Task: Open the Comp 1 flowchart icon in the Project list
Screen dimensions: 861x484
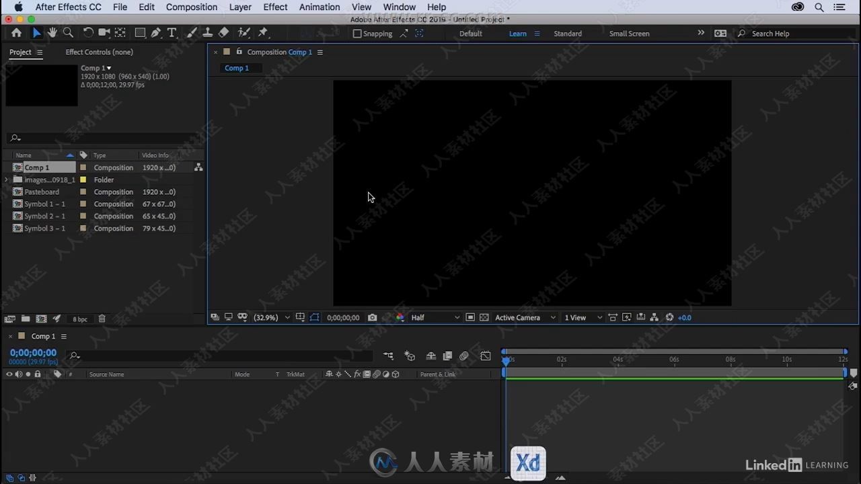Action: coord(198,167)
